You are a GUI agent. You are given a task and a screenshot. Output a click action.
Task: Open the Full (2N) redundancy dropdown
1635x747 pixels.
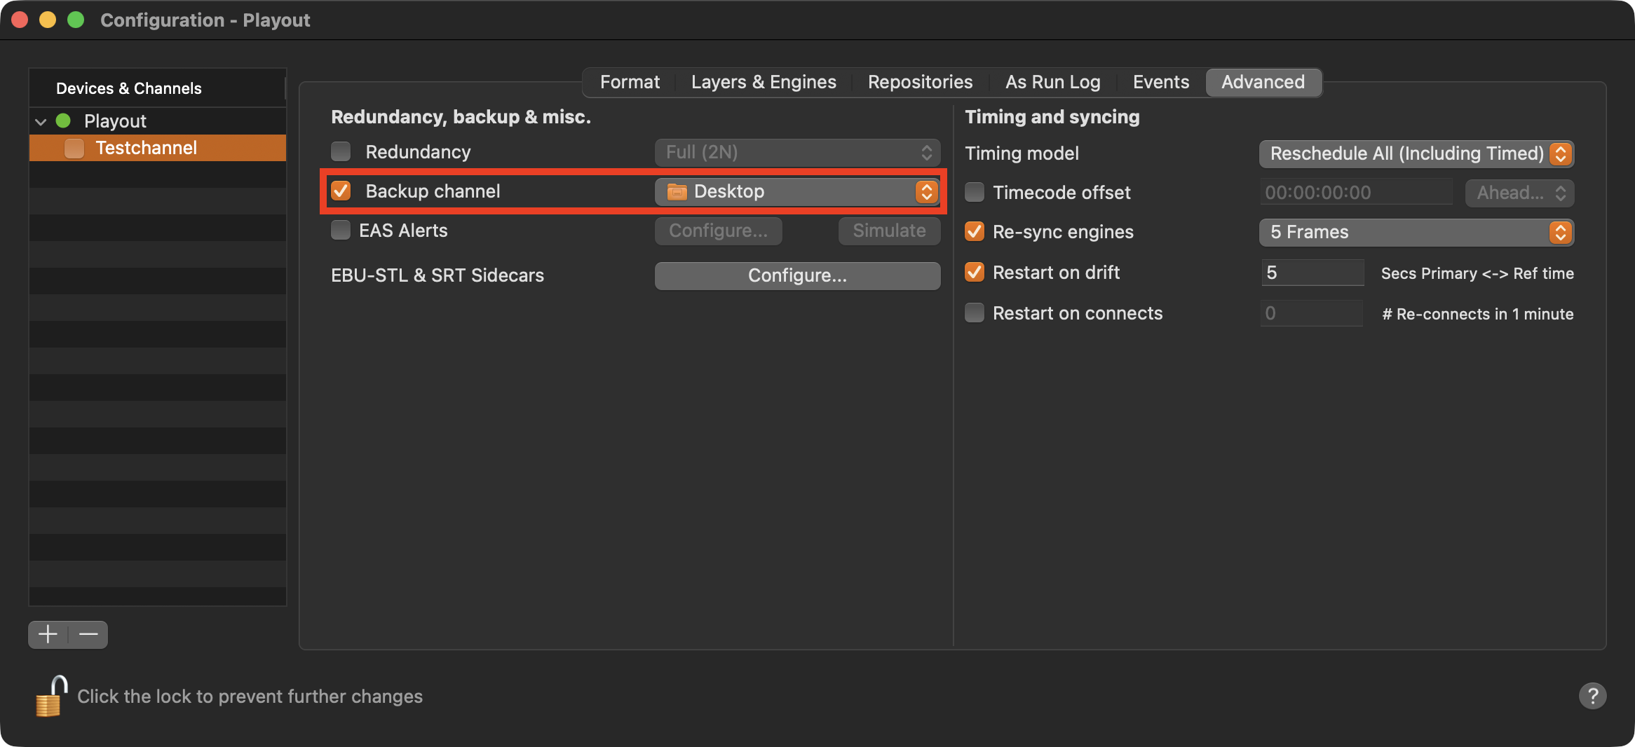(x=797, y=152)
